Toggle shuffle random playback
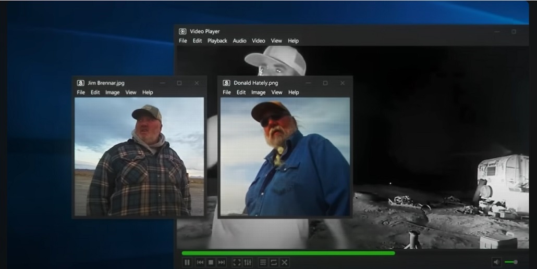 point(285,263)
